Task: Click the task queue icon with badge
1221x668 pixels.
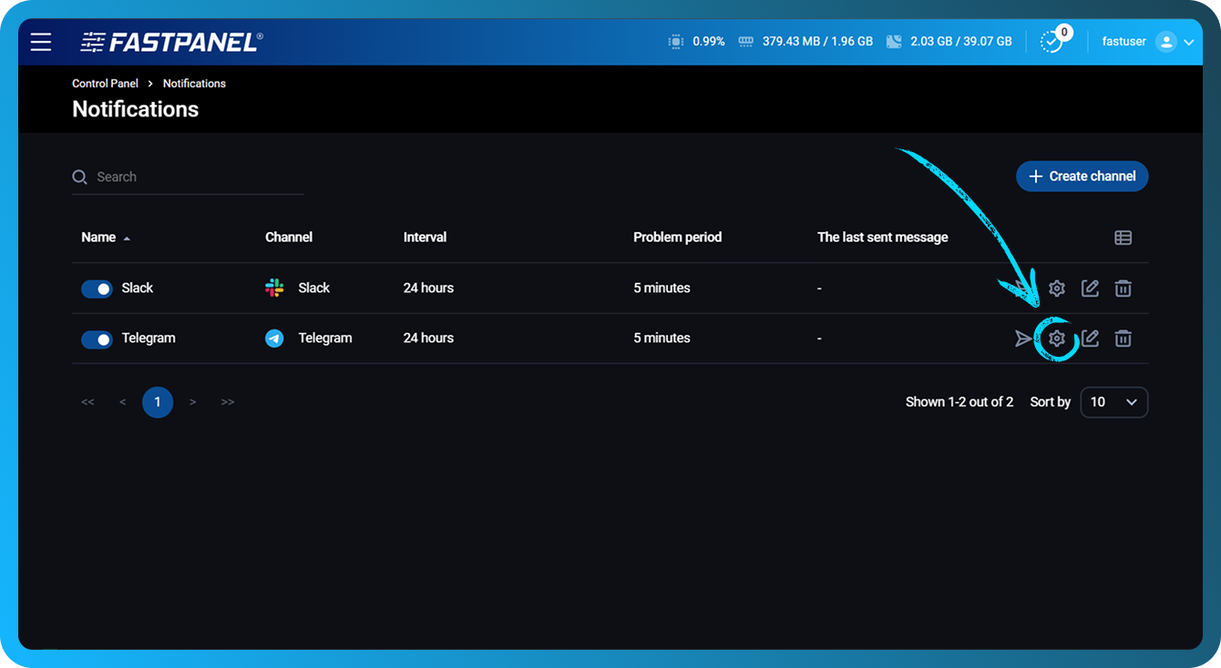Action: click(x=1052, y=42)
